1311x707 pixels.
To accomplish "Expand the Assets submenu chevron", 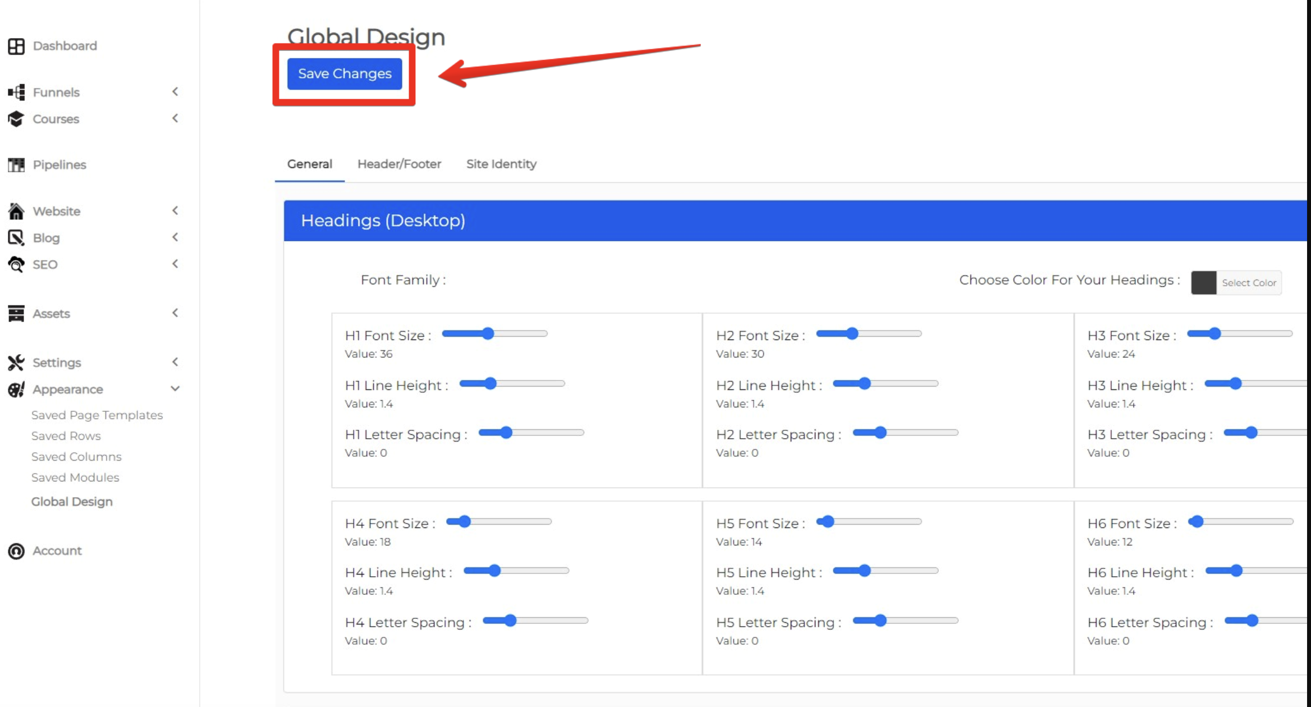I will (x=175, y=313).
